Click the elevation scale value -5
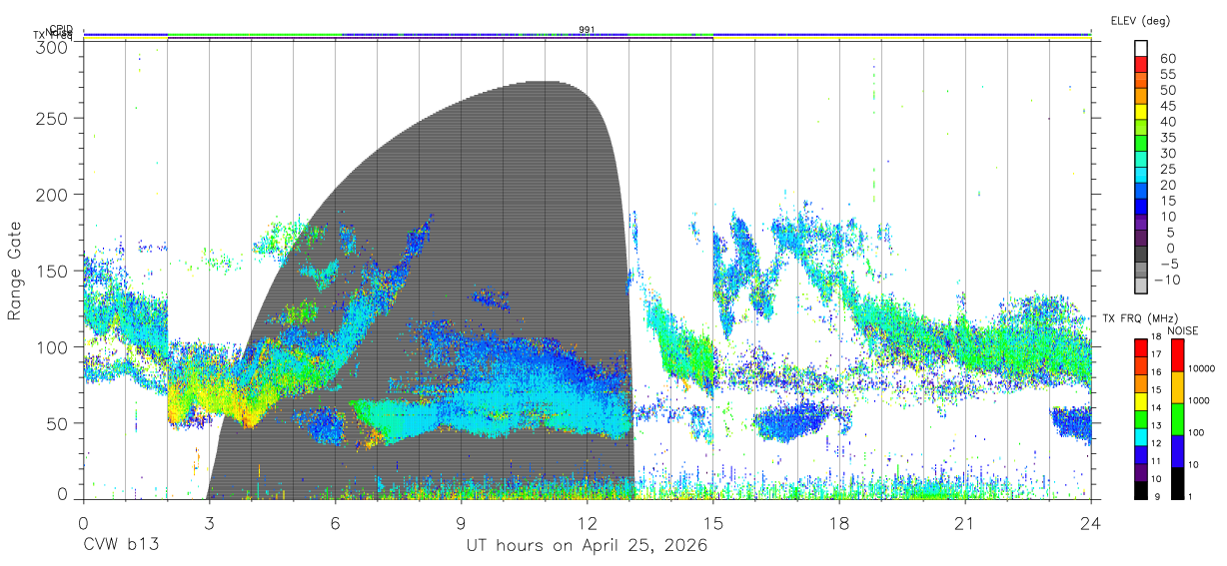This screenshot has width=1227, height=566. coord(1168,264)
